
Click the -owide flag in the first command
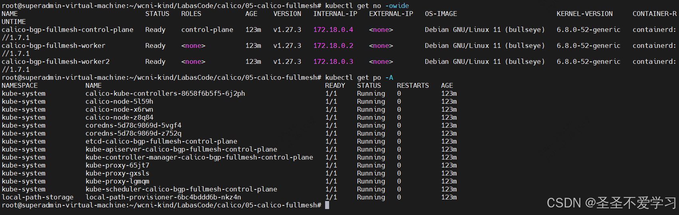click(397, 6)
